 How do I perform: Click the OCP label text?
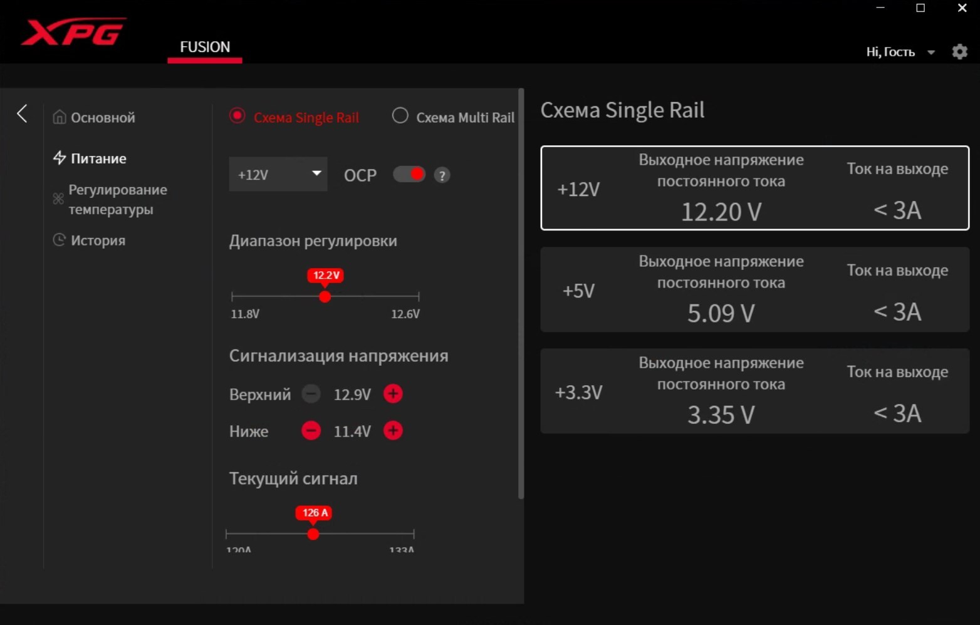(x=360, y=175)
